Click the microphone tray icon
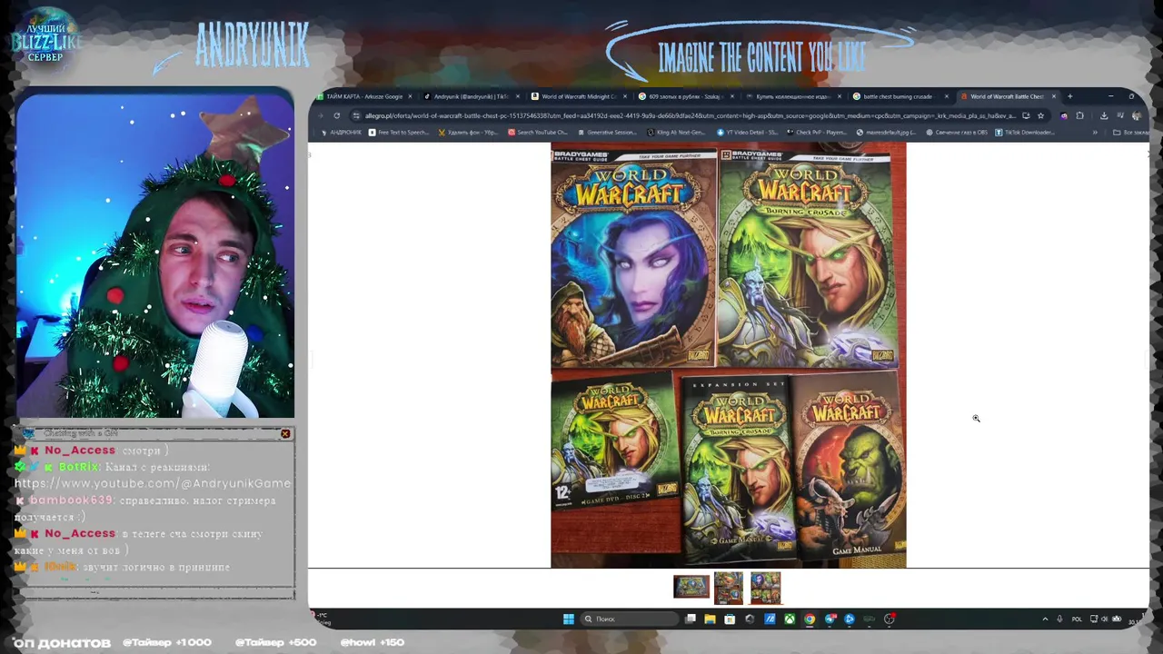1163x654 pixels. click(1059, 619)
